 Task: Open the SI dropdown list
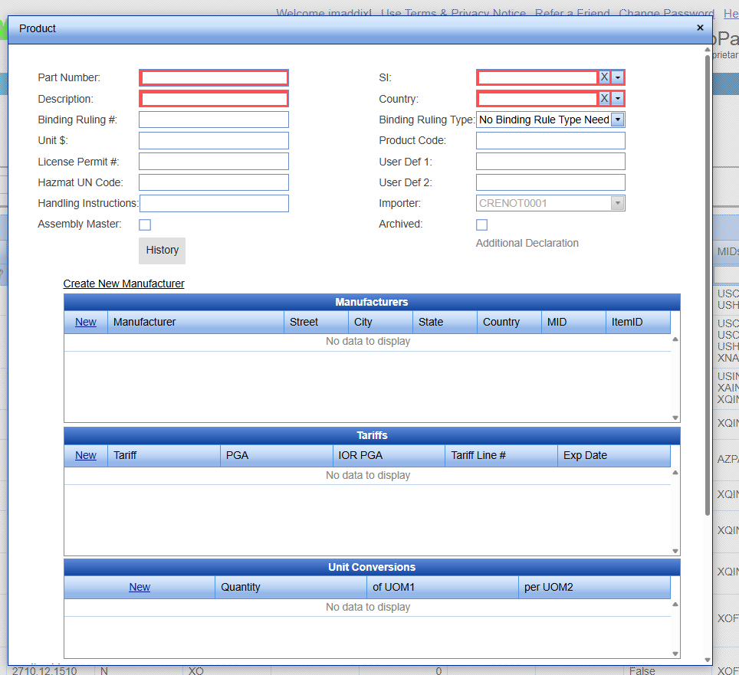point(618,77)
